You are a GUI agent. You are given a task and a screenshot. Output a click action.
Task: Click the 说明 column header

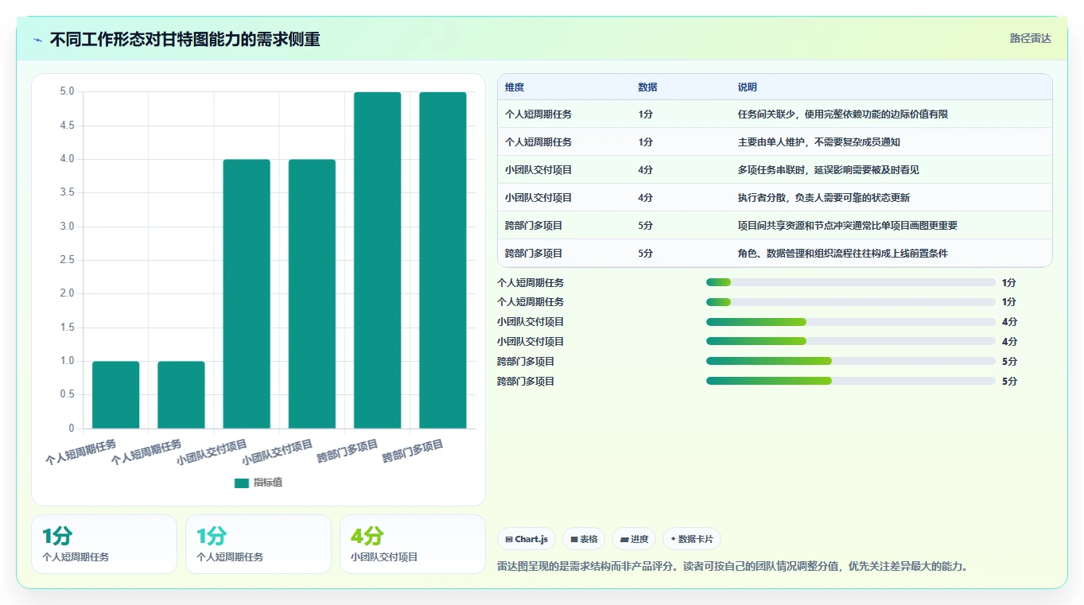coord(748,87)
